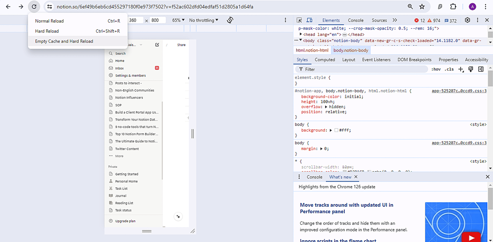Collapse the body element node
The width and height of the screenshot is (493, 242).
(301, 40)
